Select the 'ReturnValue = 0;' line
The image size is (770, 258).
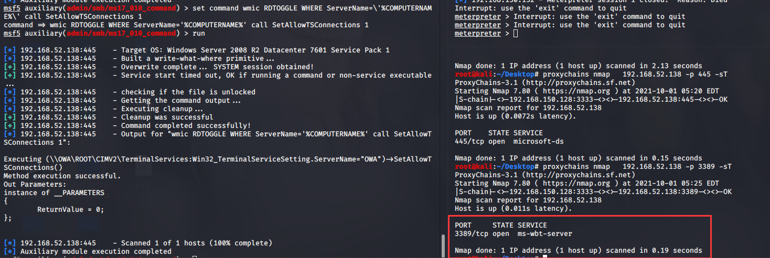(71, 210)
